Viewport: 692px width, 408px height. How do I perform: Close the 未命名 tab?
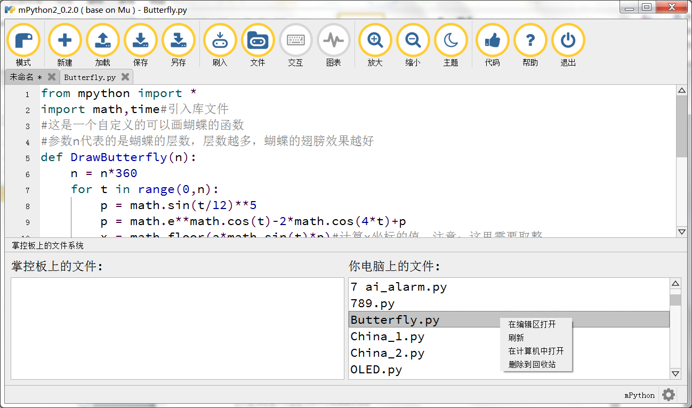52,77
